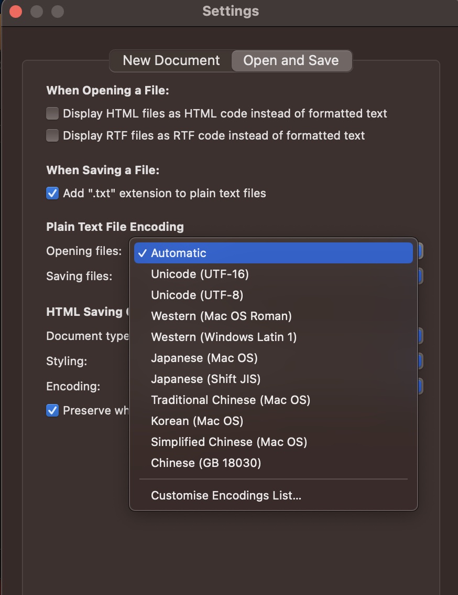Select Simplified Chinese (Mac OS) encoding

coord(230,442)
